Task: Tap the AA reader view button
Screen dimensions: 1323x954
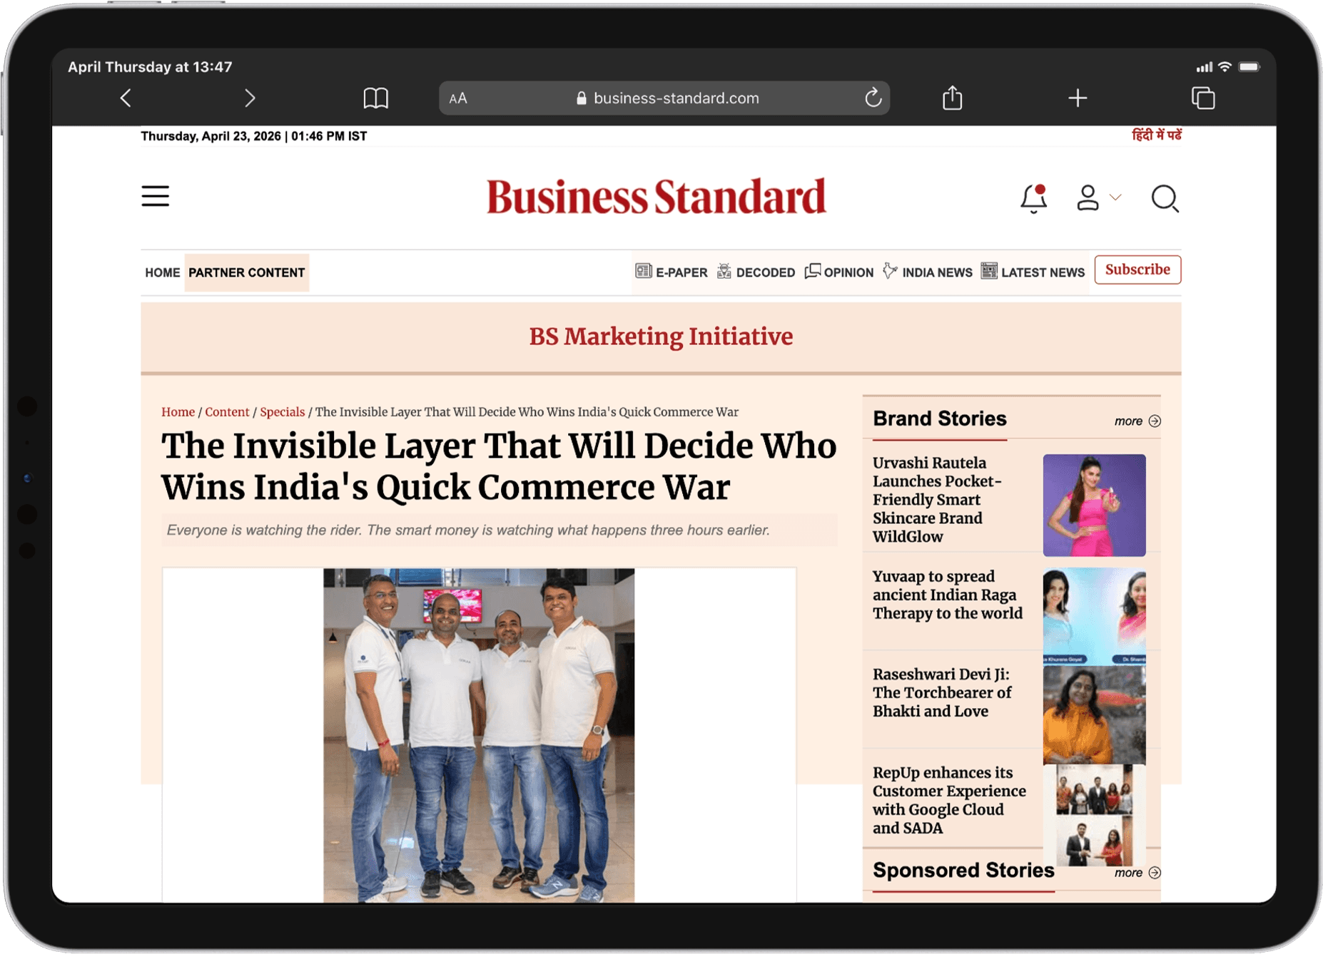Action: coord(458,98)
